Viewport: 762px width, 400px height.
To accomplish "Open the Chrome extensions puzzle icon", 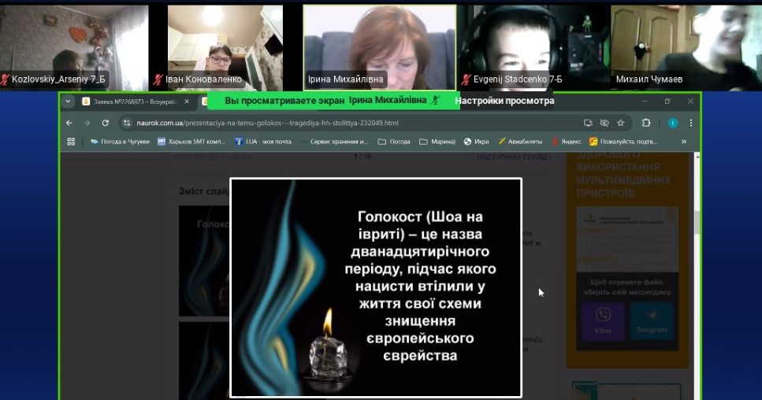I will click(646, 123).
